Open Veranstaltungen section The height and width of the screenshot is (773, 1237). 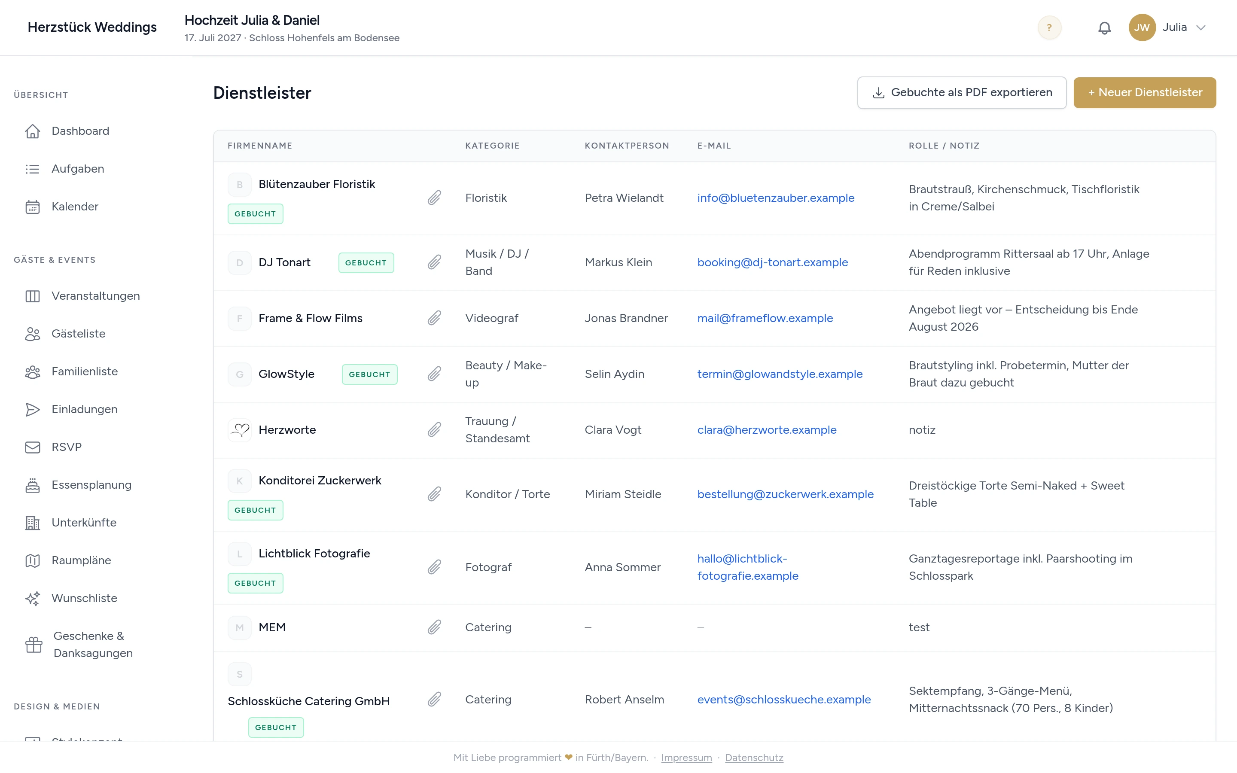point(96,296)
